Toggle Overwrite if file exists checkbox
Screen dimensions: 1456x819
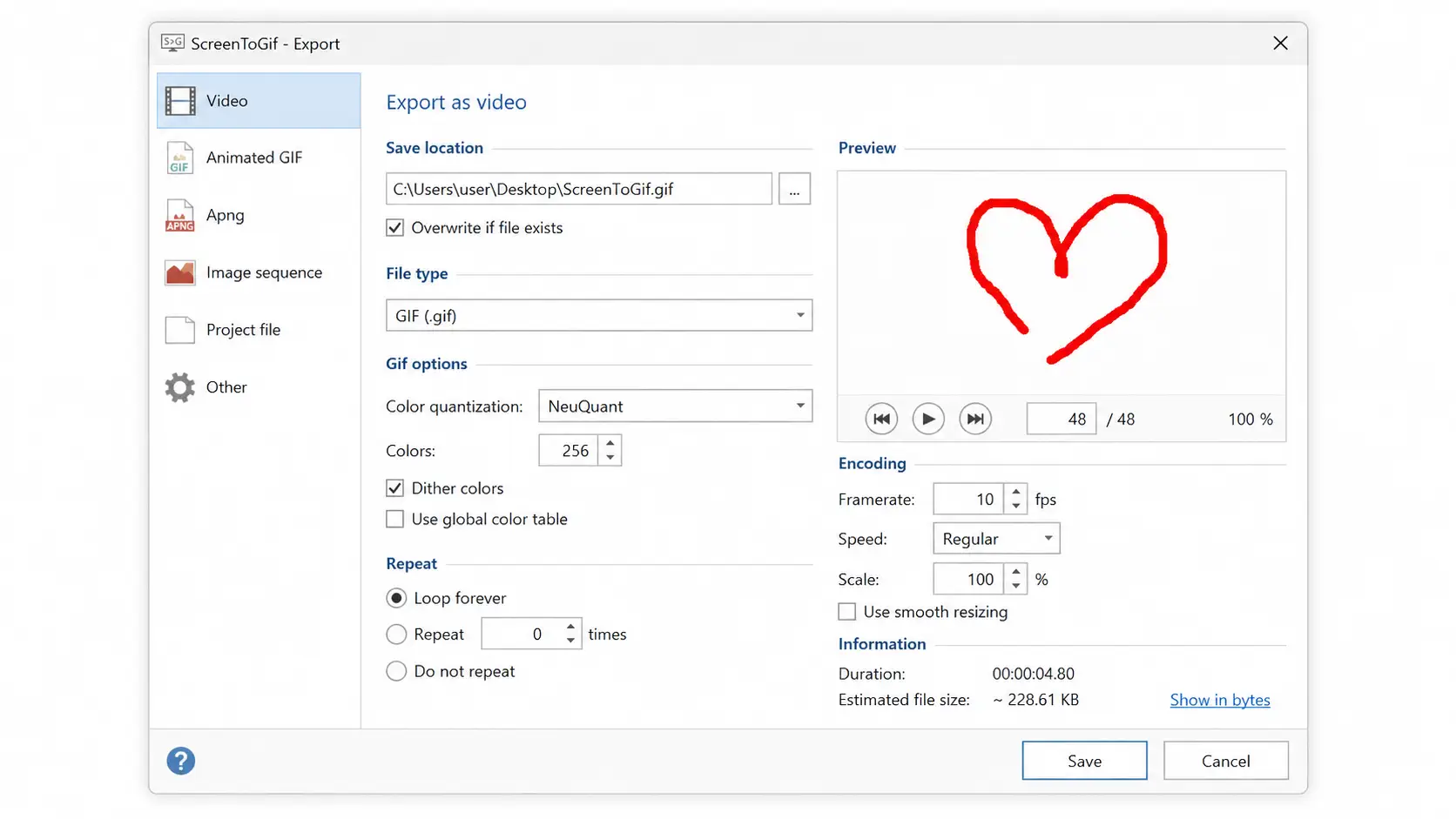(x=395, y=228)
